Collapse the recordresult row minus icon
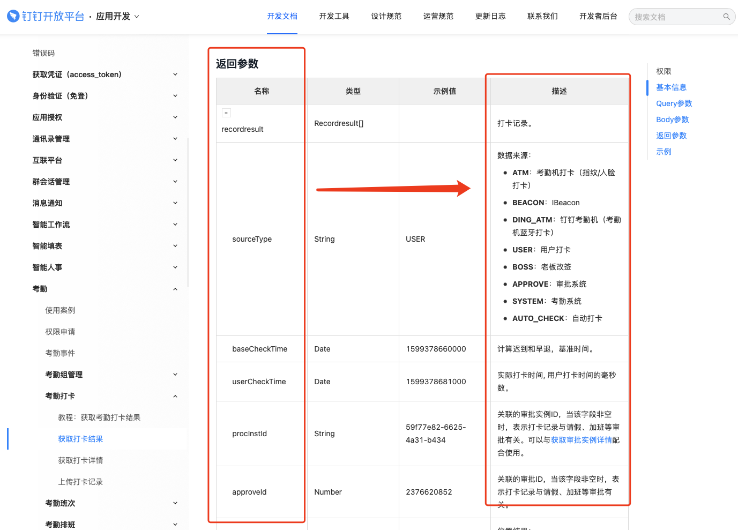Viewport: 738px width, 530px height. click(226, 113)
